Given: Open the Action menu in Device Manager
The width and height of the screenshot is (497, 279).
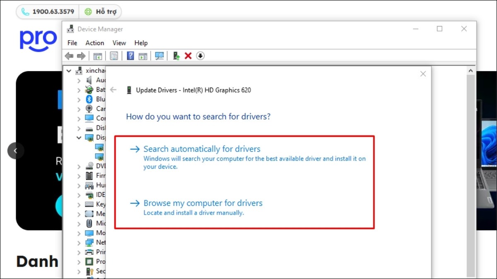Looking at the screenshot, I should pos(95,43).
